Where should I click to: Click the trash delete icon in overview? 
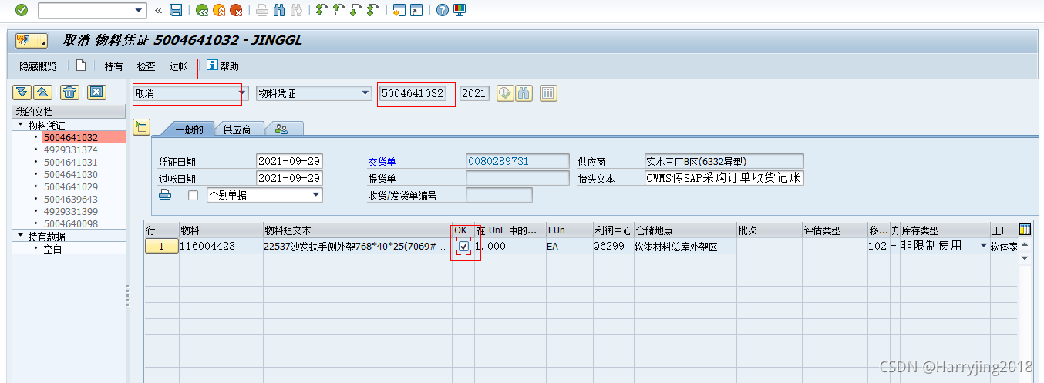(x=69, y=92)
